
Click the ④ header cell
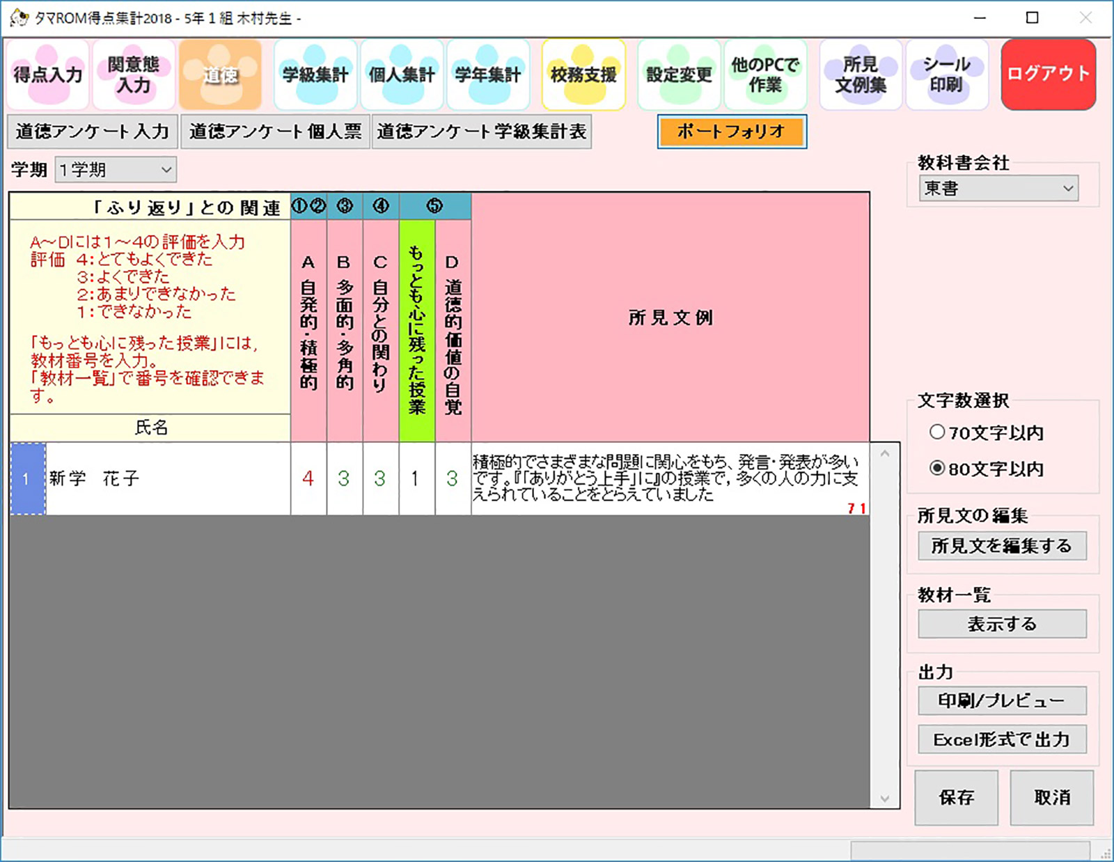point(381,206)
